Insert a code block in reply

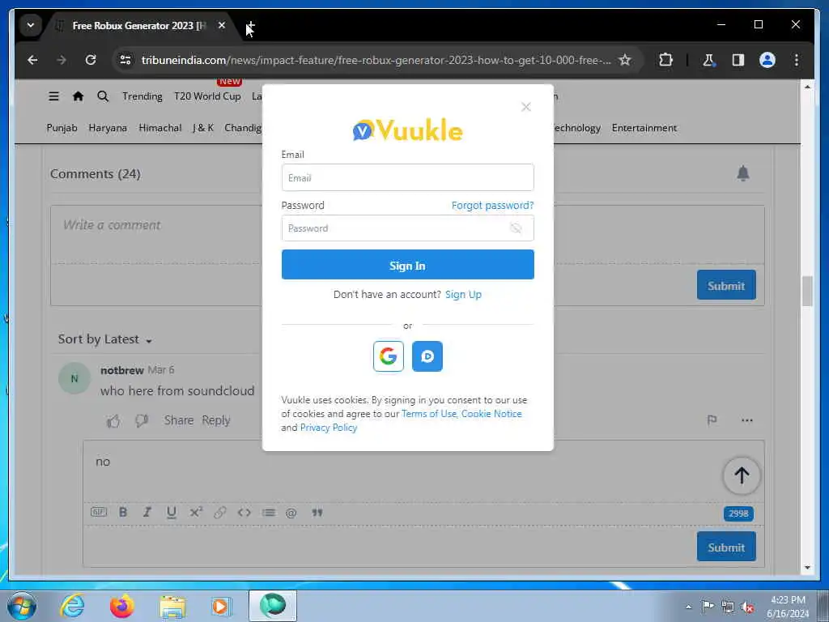tap(244, 512)
